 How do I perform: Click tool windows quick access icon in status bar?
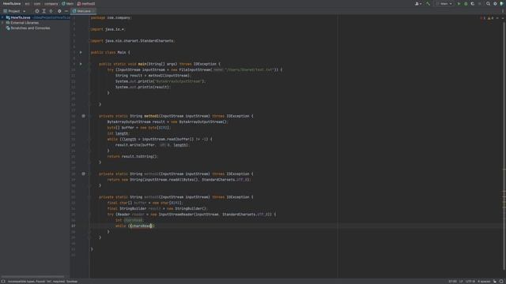3,282
